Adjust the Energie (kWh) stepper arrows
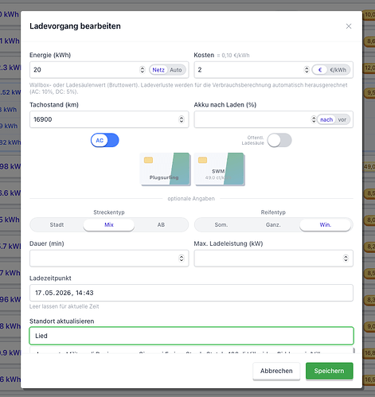 [143, 70]
